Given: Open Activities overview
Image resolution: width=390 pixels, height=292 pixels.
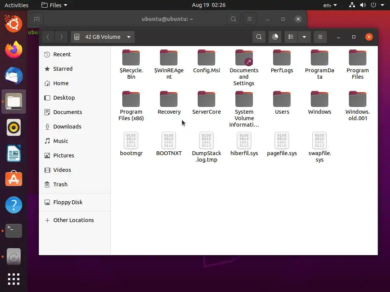Looking at the screenshot, I should pos(16,5).
